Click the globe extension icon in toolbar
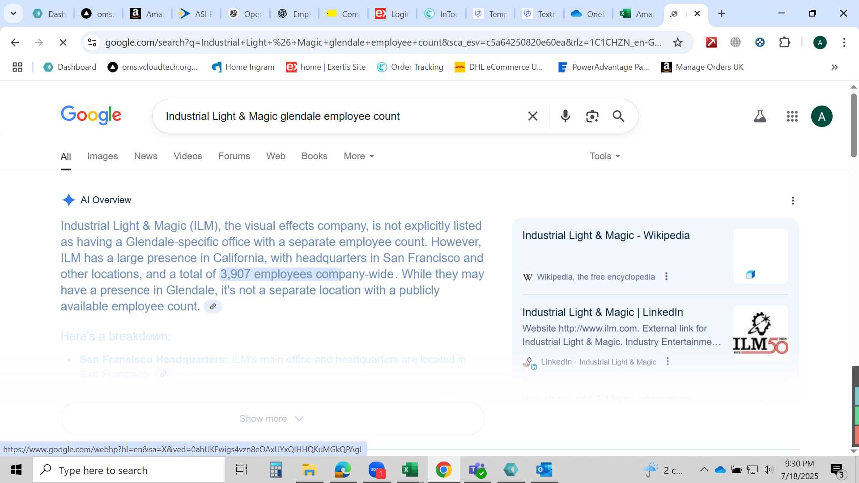 (x=736, y=42)
